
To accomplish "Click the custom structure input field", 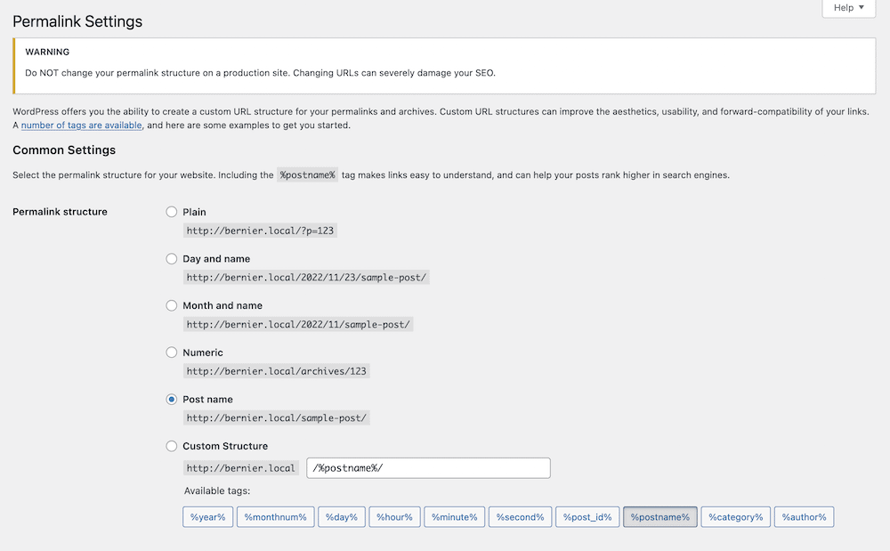I will [x=429, y=468].
